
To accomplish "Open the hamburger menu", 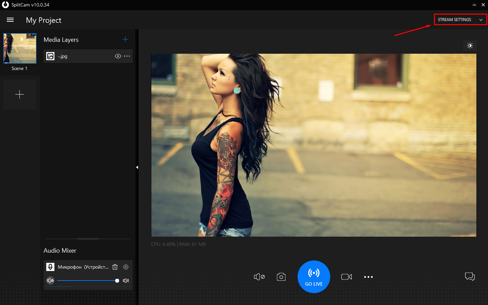I will click(x=10, y=20).
